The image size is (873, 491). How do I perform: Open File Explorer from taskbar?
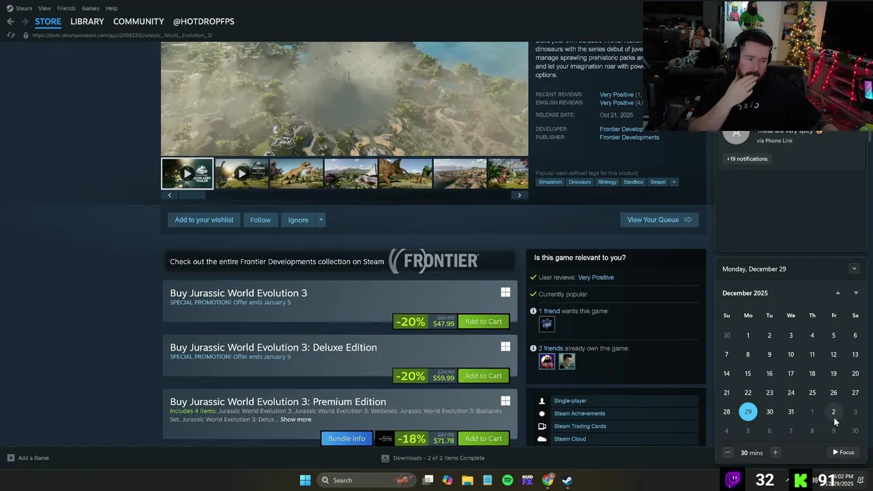[467, 480]
